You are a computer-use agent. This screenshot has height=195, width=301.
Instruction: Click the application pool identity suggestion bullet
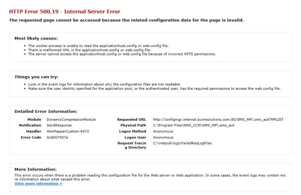coord(154,88)
